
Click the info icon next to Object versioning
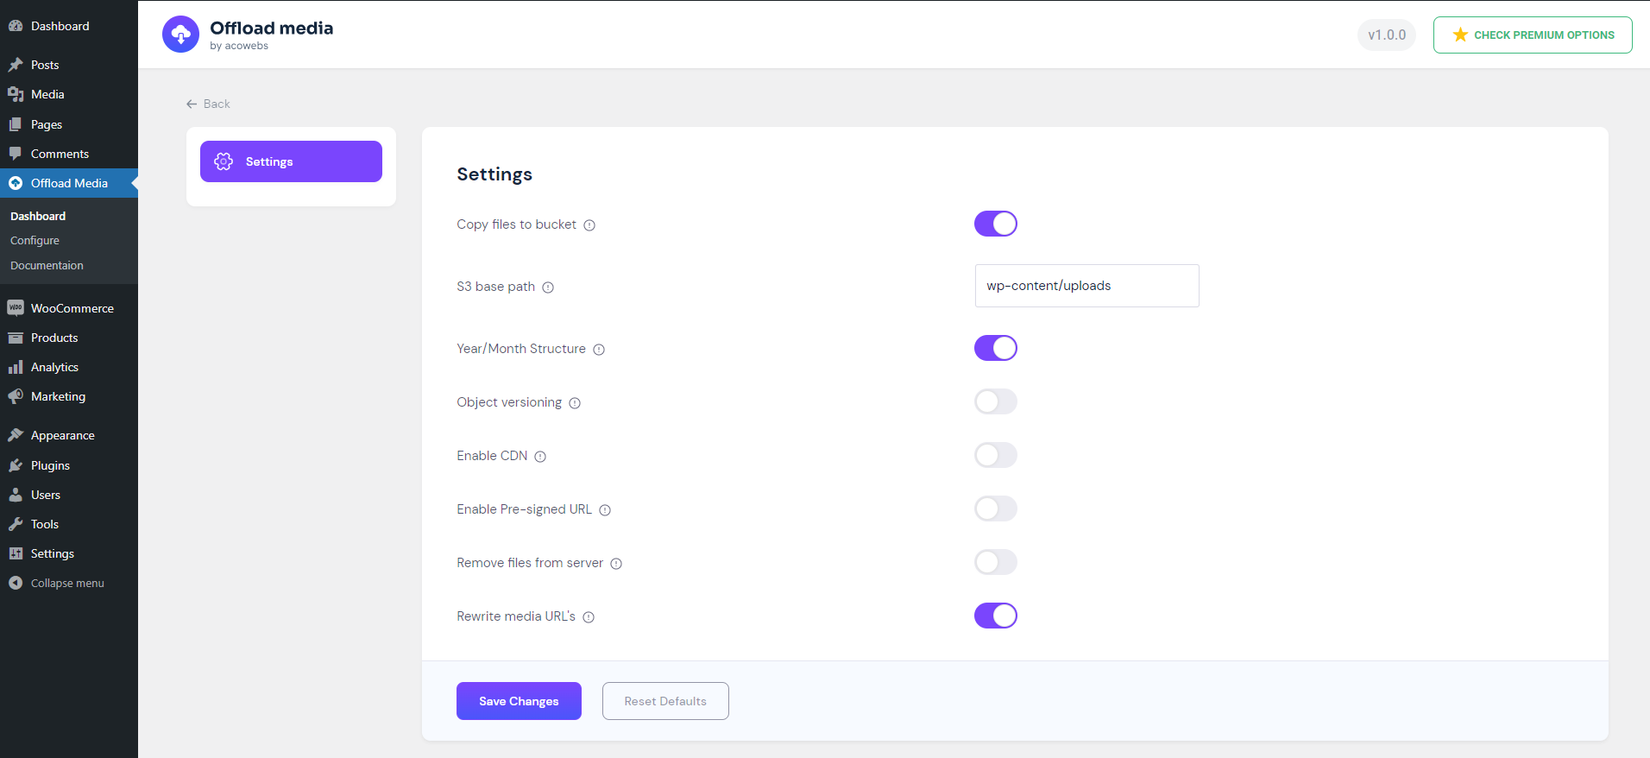click(x=575, y=403)
